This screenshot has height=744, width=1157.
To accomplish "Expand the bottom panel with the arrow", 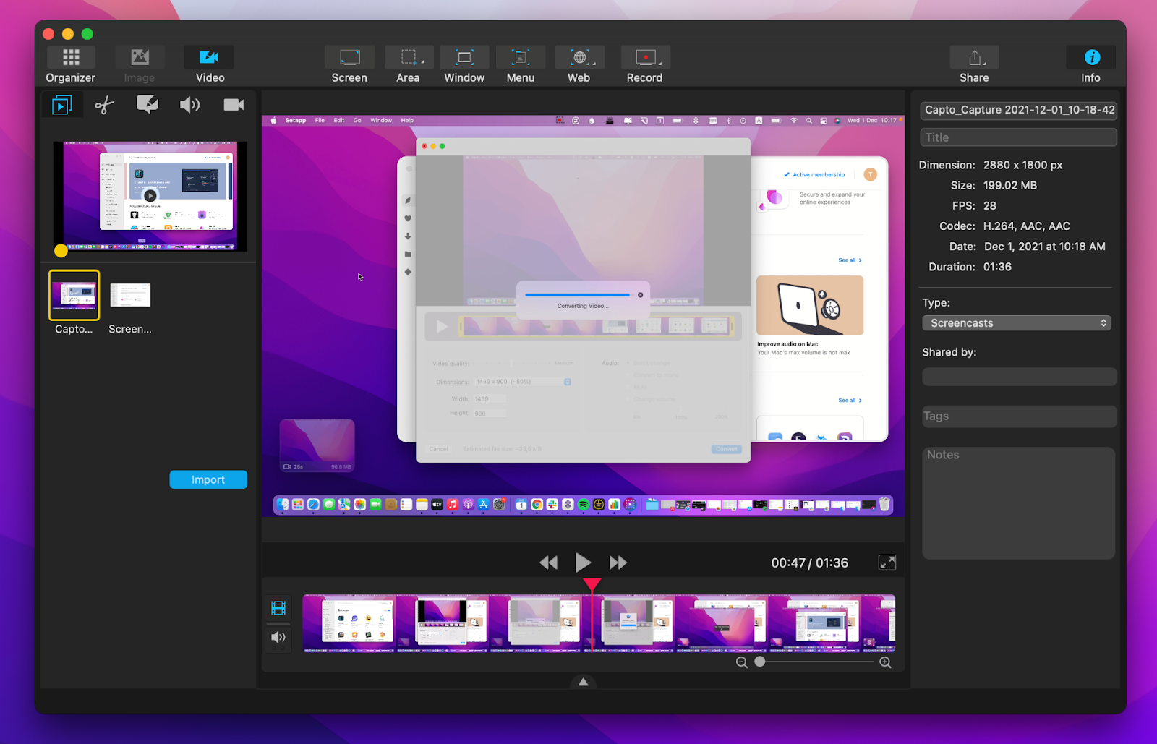I will point(582,681).
